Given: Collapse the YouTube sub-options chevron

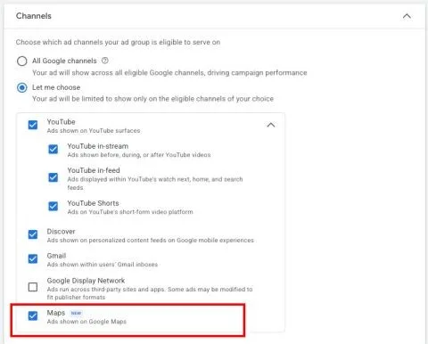Looking at the screenshot, I should (271, 125).
